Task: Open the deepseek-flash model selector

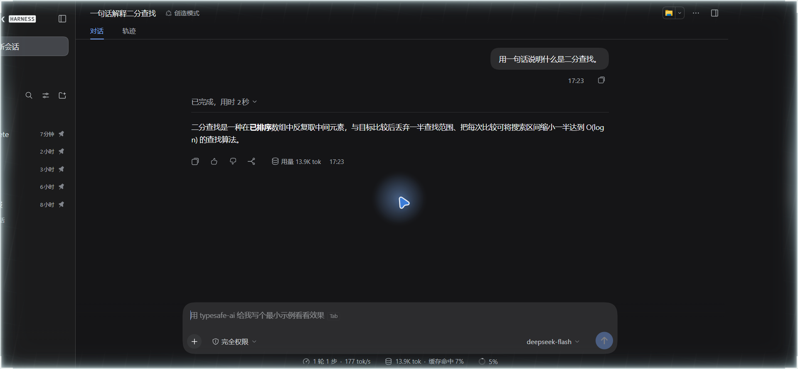Action: click(x=553, y=342)
